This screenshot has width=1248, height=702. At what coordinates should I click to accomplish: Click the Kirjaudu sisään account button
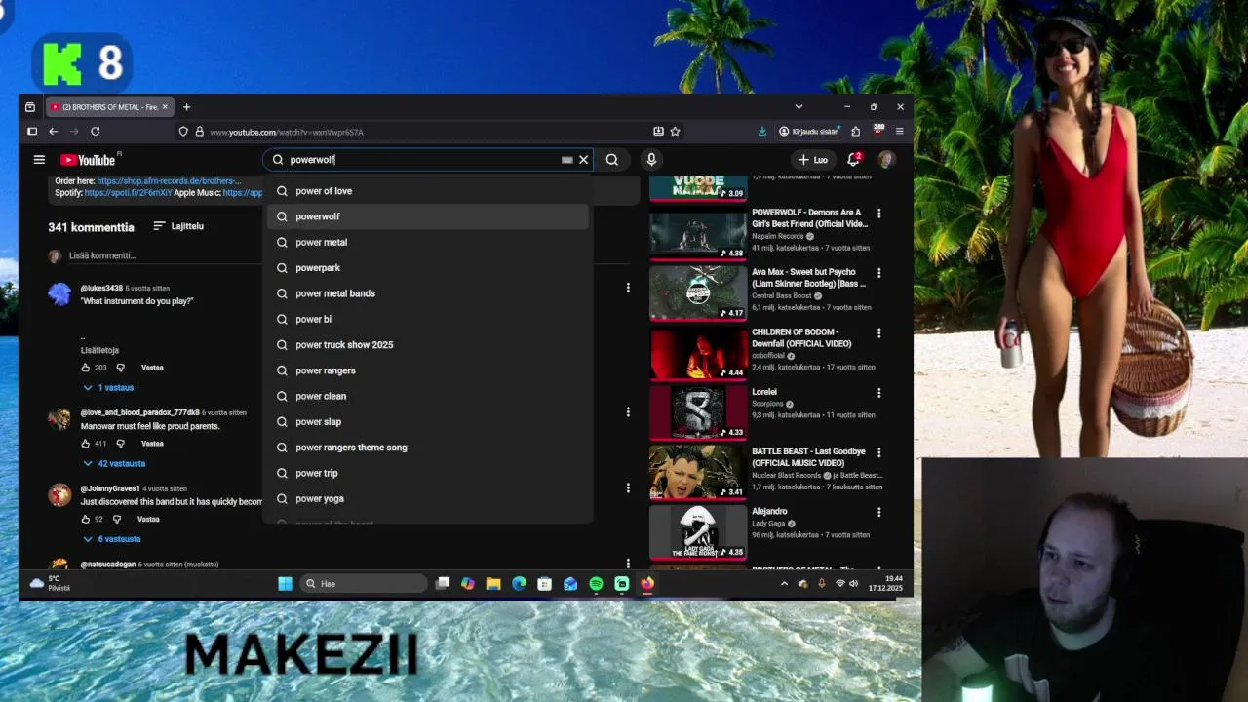pyautogui.click(x=809, y=132)
